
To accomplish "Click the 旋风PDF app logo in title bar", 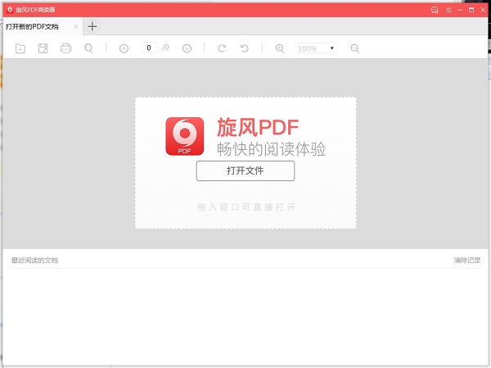I will point(10,10).
